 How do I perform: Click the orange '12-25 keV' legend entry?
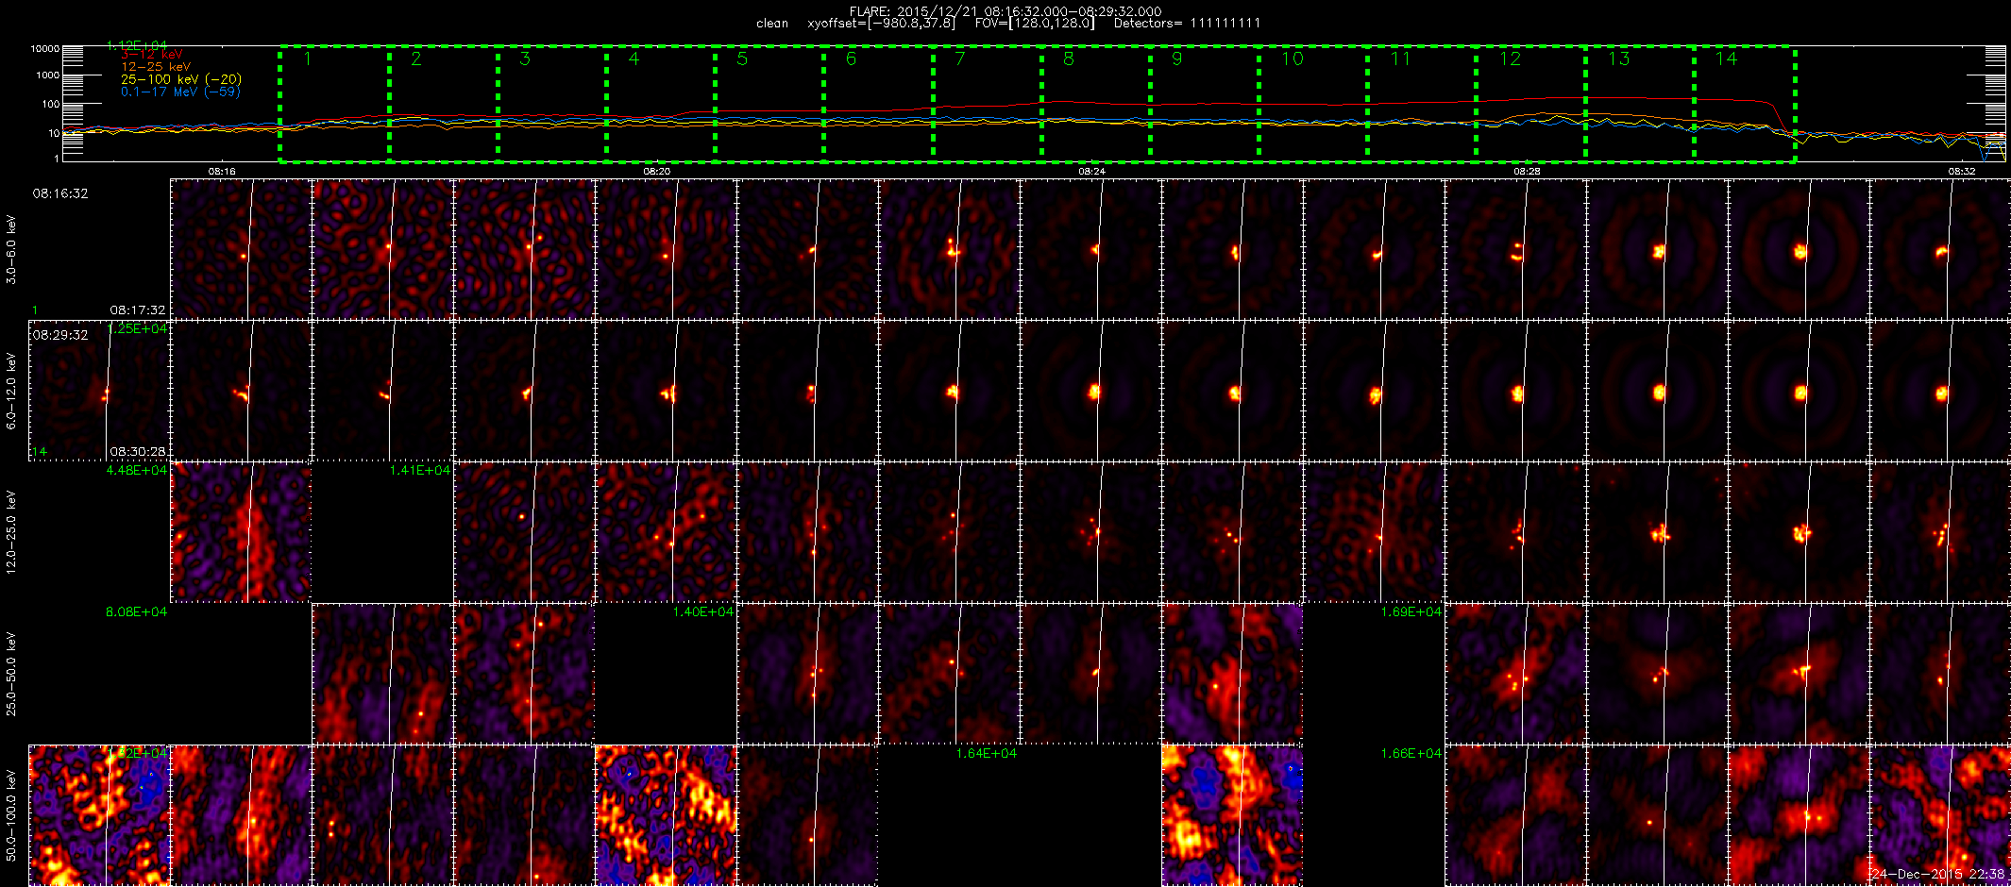156,67
